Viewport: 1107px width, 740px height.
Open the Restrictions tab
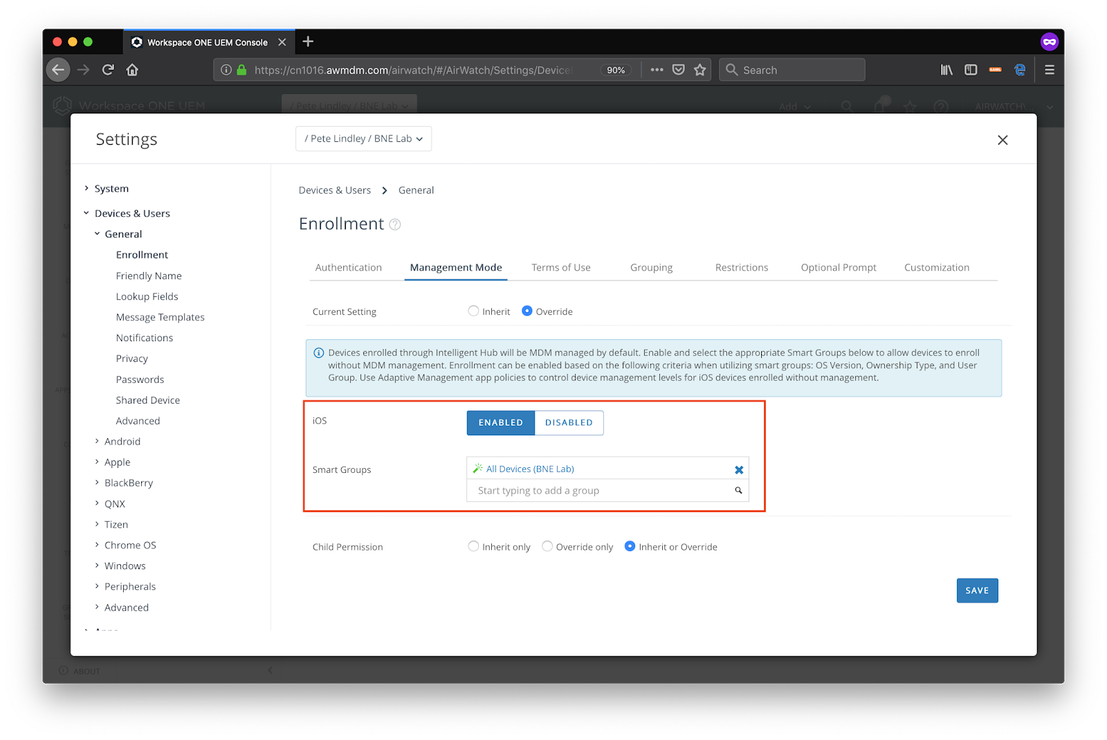[x=742, y=268]
